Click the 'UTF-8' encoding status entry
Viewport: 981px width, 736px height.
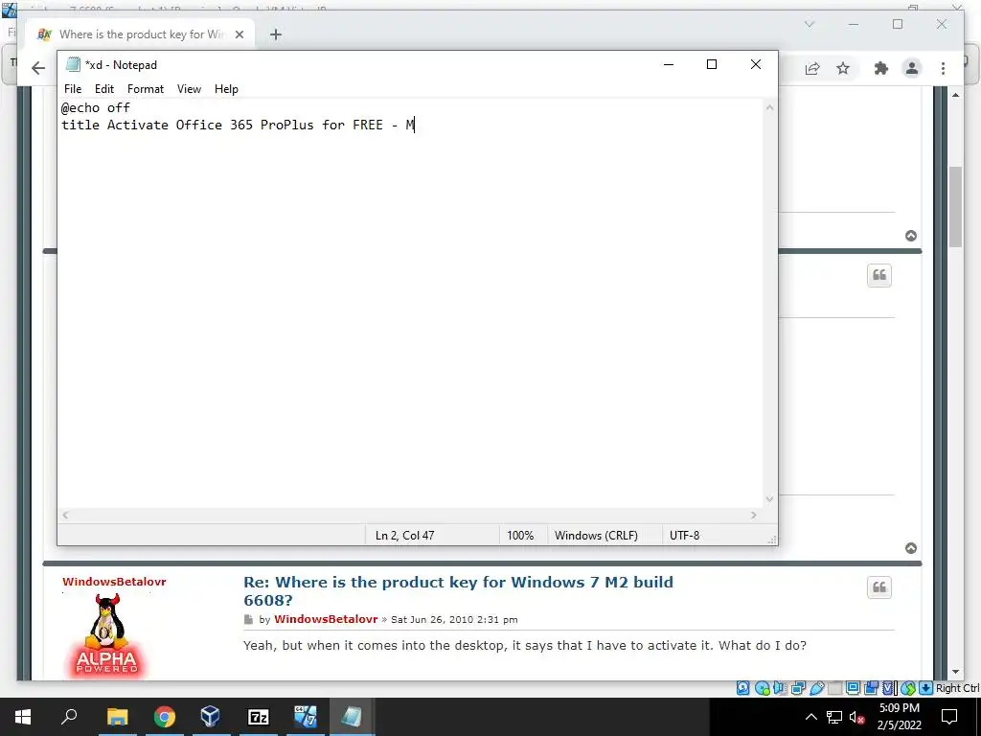(684, 536)
